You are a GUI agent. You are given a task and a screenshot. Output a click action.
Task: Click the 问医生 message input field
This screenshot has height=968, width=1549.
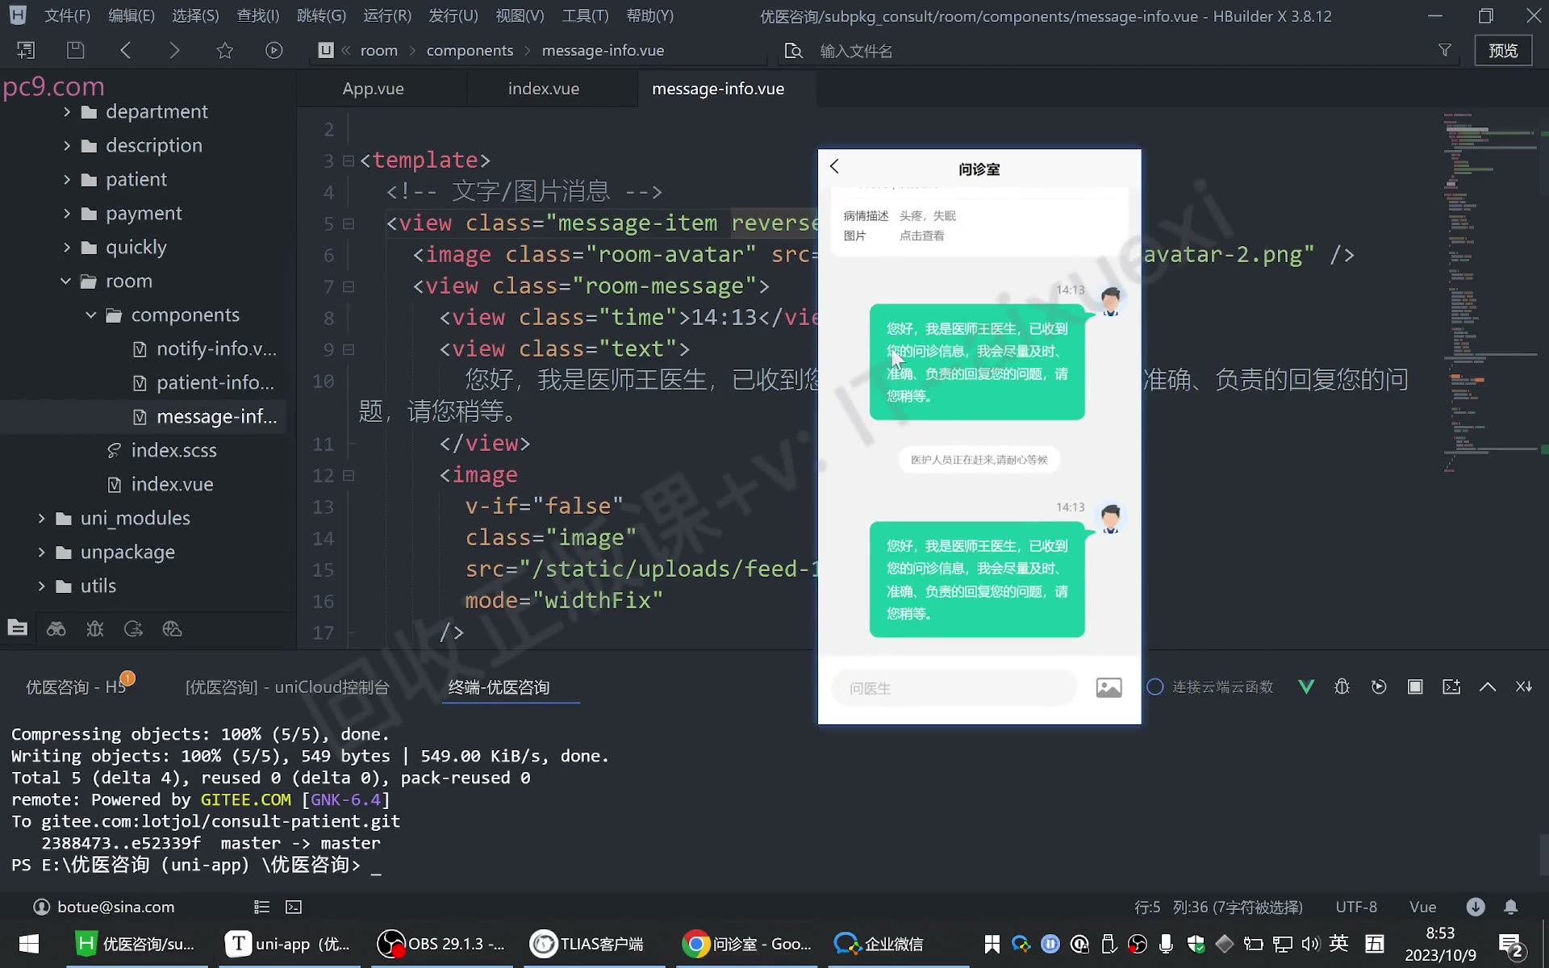954,687
